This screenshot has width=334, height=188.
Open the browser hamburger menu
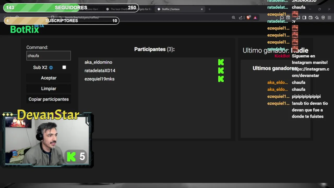tap(329, 17)
